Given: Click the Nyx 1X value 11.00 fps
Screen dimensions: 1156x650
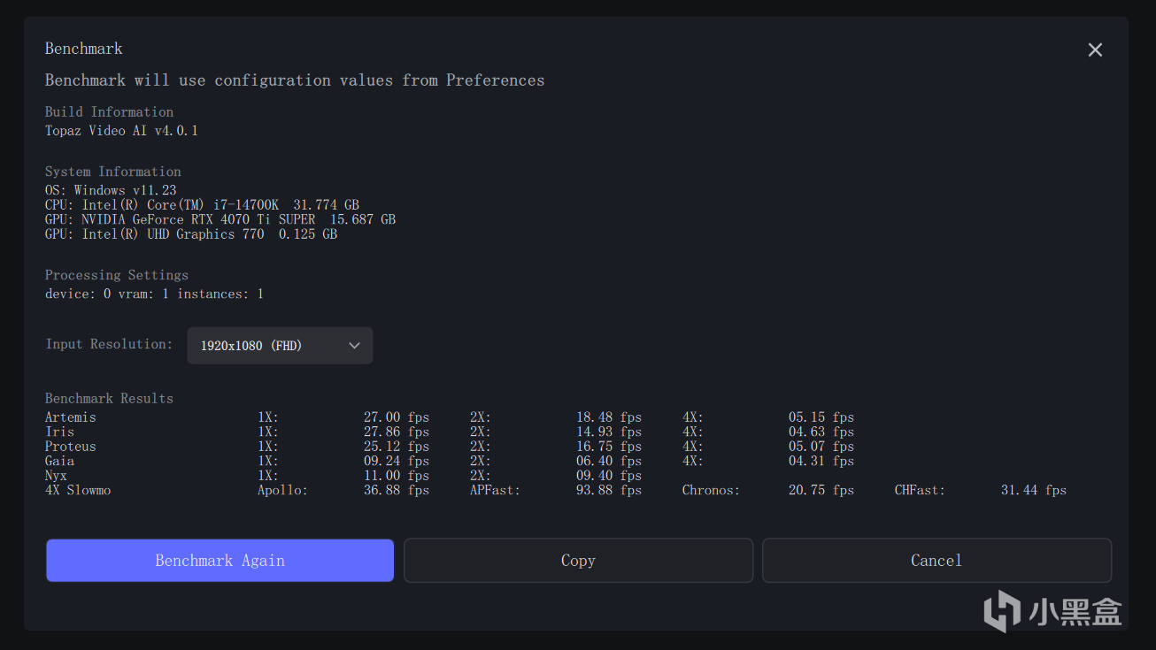Looking at the screenshot, I should pyautogui.click(x=397, y=476).
